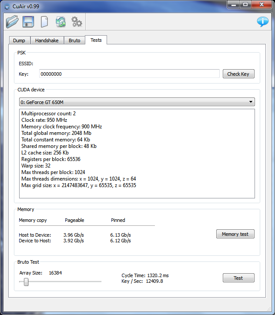Image resolution: width=275 pixels, height=315 pixels.
Task: Close the CuAir window
Action: click(x=262, y=5)
